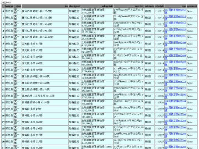
Task: Select the 23,100,000 元 price cell
Action: click(97, 37)
